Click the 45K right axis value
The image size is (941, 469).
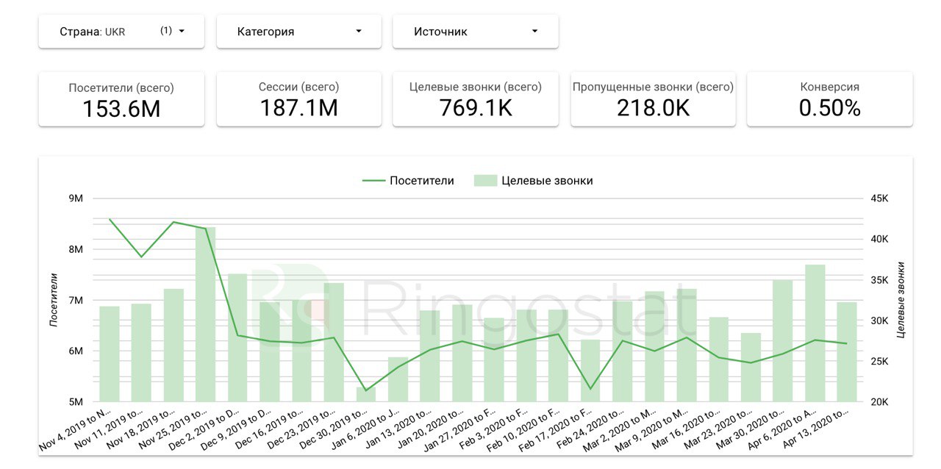point(880,198)
